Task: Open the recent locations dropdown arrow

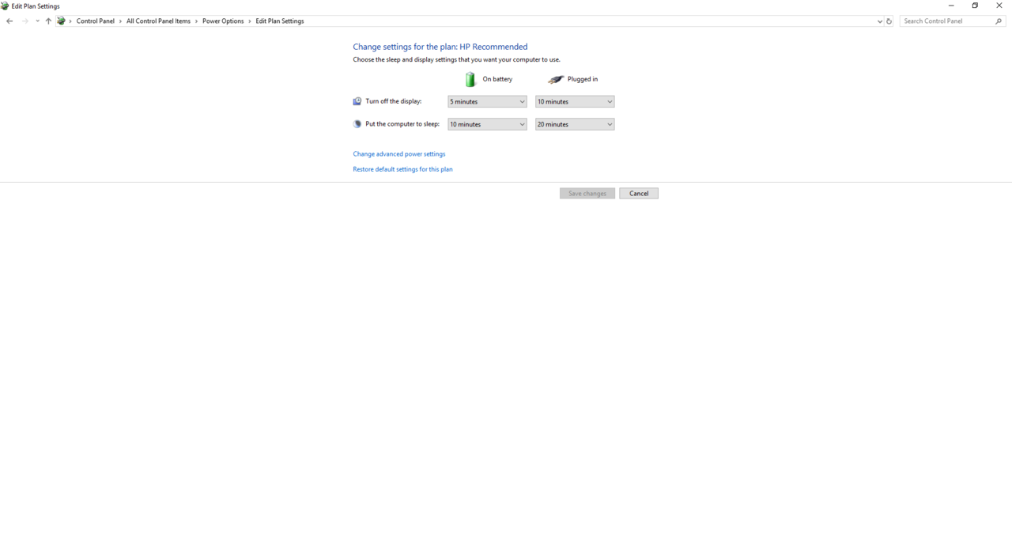Action: [x=37, y=21]
